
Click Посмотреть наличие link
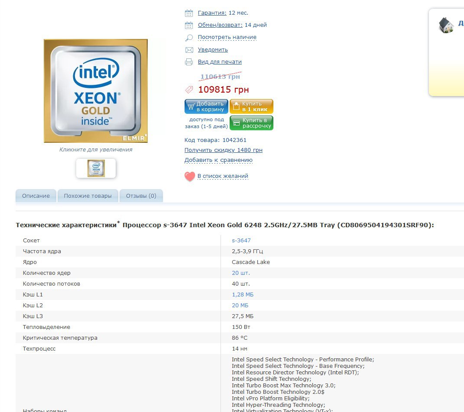point(227,37)
